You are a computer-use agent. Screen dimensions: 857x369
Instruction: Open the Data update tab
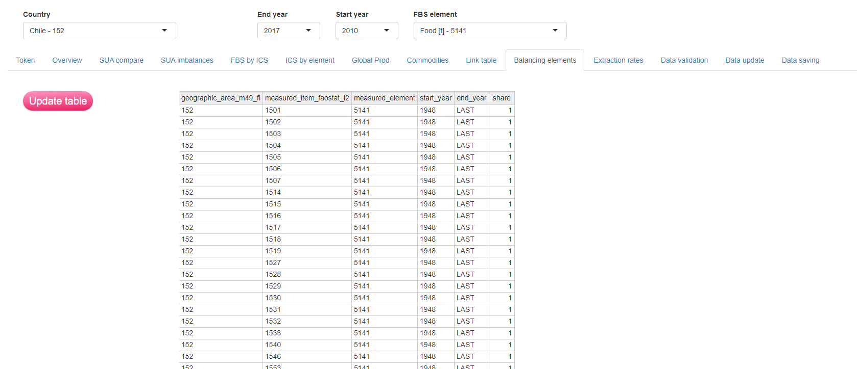pos(744,60)
